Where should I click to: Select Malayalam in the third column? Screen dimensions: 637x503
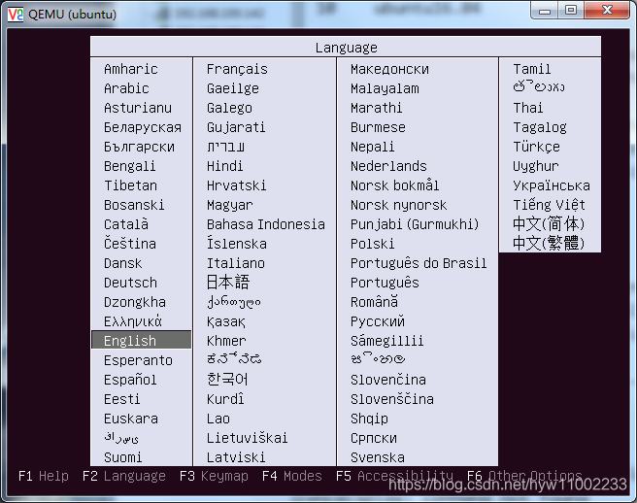(385, 88)
